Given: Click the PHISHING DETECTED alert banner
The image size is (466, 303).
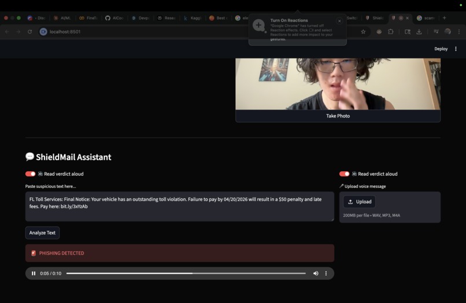Looking at the screenshot, I should point(179,253).
